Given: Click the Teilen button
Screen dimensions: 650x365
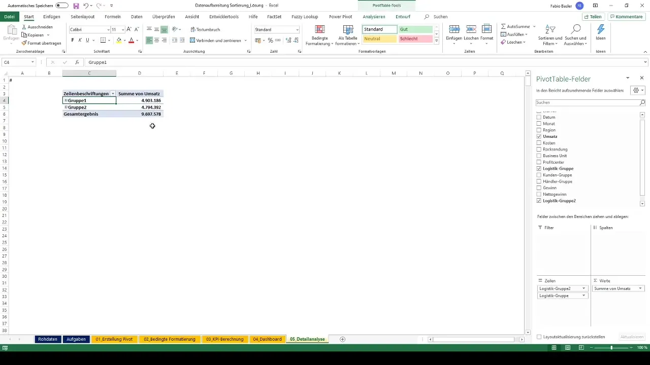Looking at the screenshot, I should 593,17.
